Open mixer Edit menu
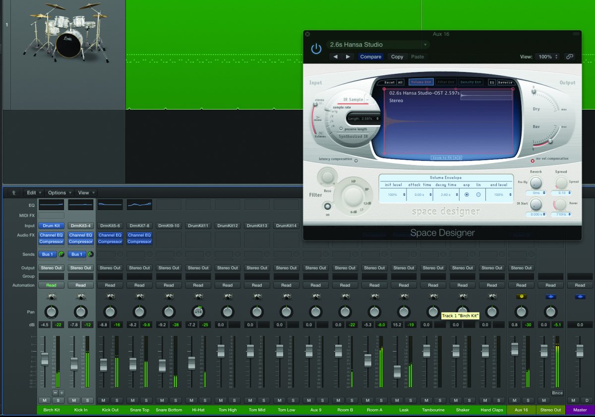The image size is (595, 417). pyautogui.click(x=34, y=193)
